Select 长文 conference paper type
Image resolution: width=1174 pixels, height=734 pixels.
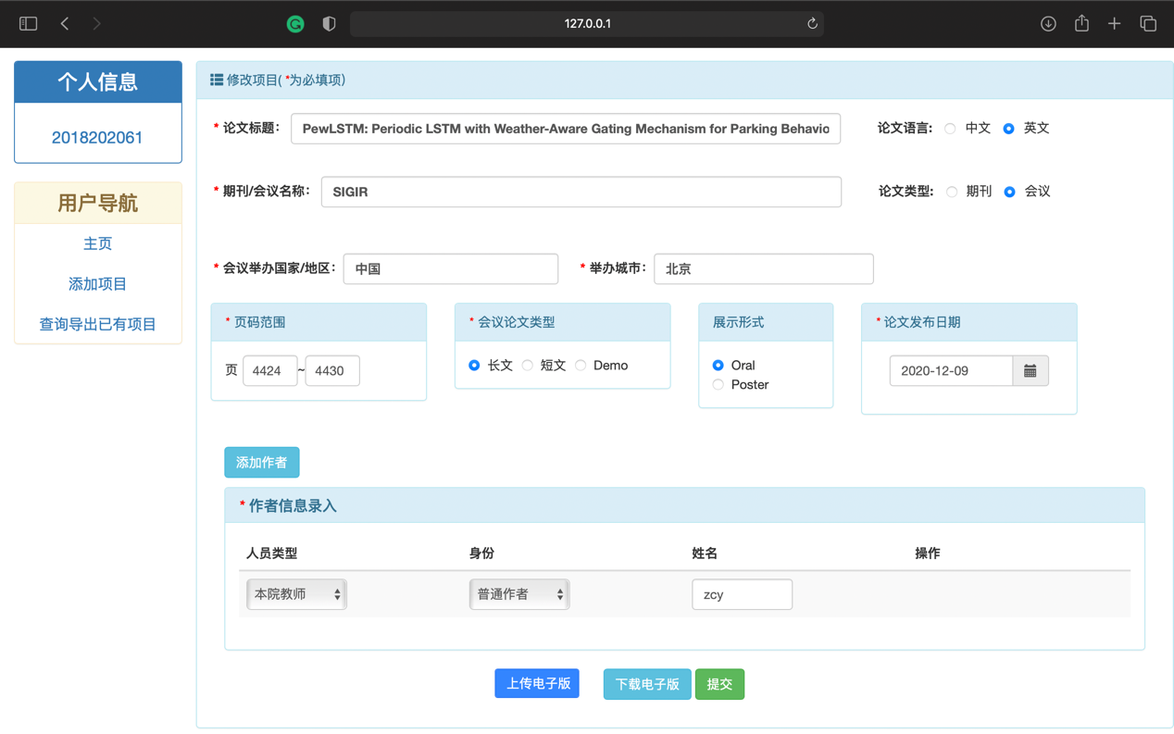pos(474,366)
